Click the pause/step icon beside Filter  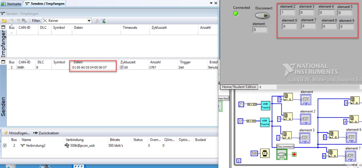coord(24,21)
